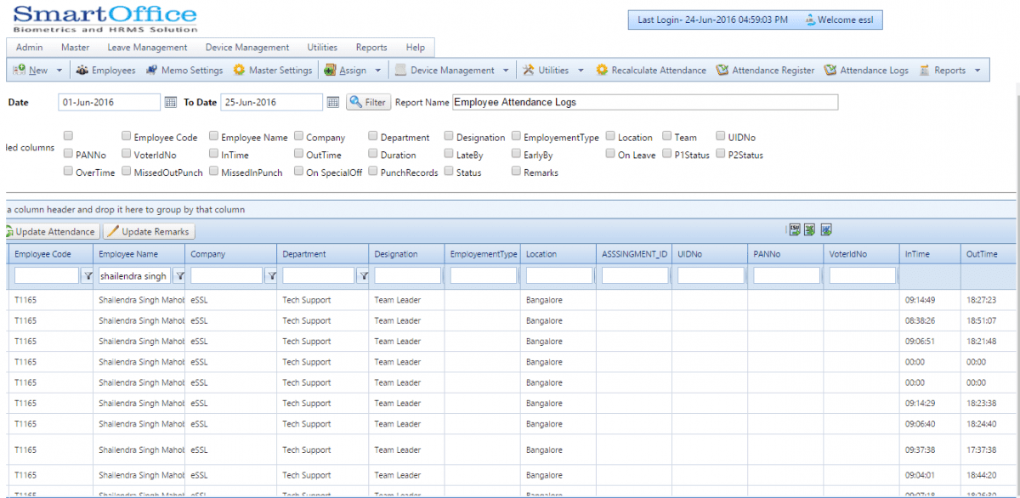Screen dimensions: 1020x498
Task: Click the Last Login timestamp text
Action: (x=712, y=20)
